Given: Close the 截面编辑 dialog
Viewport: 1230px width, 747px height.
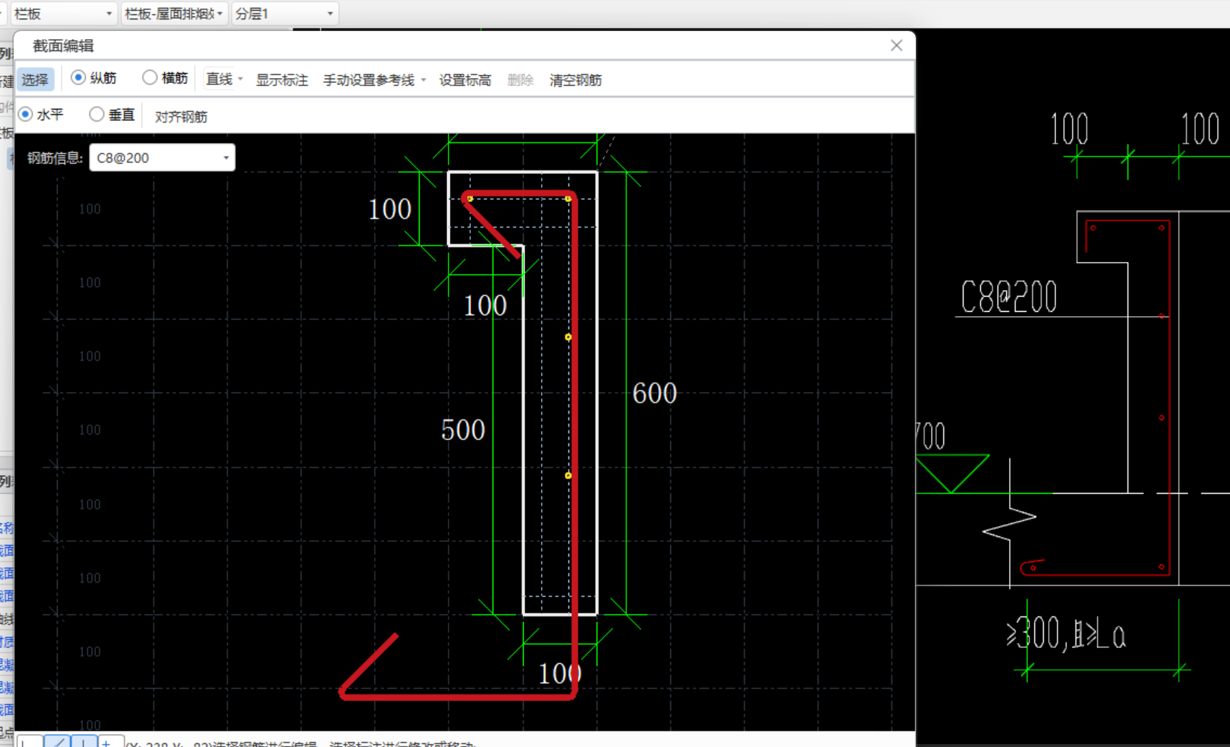Looking at the screenshot, I should pyautogui.click(x=896, y=45).
